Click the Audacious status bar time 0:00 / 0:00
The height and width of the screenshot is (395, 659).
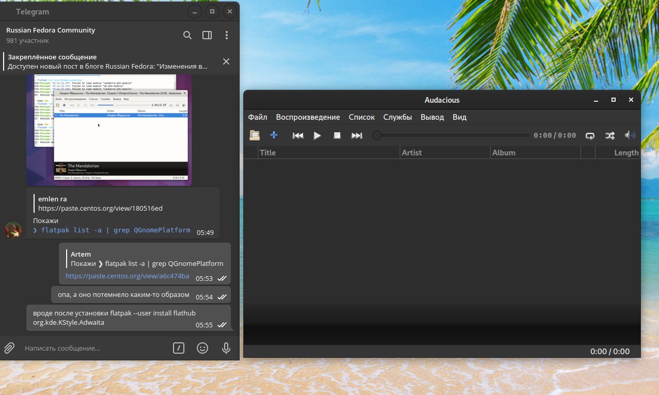[x=610, y=351]
